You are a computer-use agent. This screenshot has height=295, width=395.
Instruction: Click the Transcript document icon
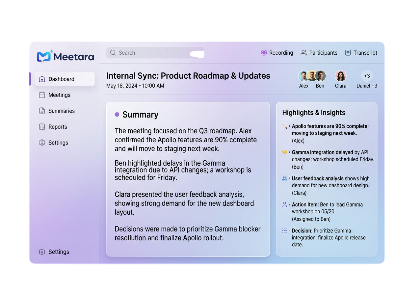click(x=348, y=53)
